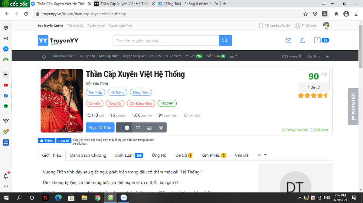Click the magnifier search button
This screenshot has height=203, width=363.
tap(225, 41)
